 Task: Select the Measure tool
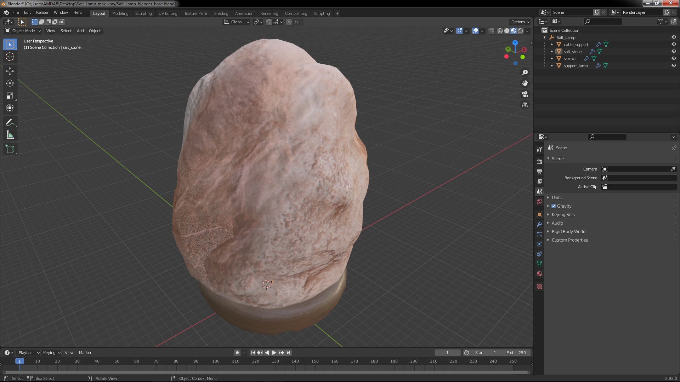(10, 135)
